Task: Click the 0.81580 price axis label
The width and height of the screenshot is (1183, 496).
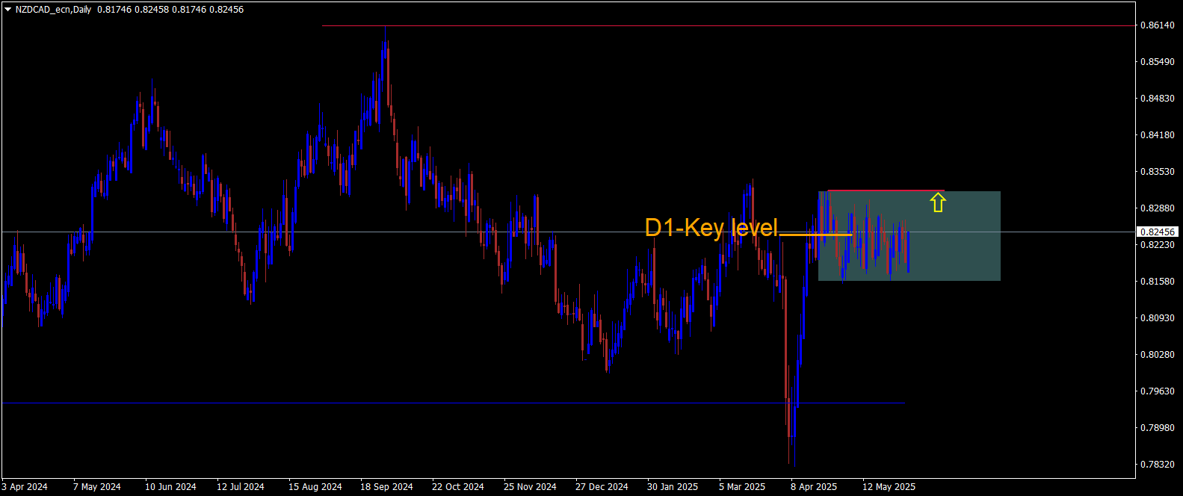Action: (x=1157, y=282)
